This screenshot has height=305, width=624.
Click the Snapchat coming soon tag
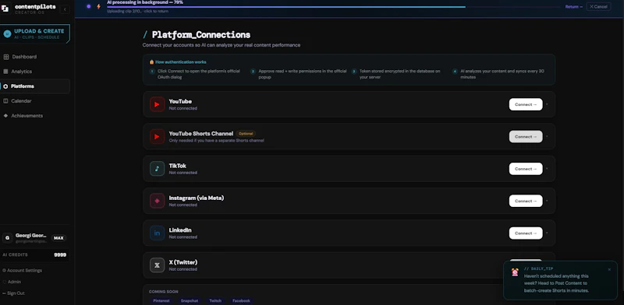189,301
